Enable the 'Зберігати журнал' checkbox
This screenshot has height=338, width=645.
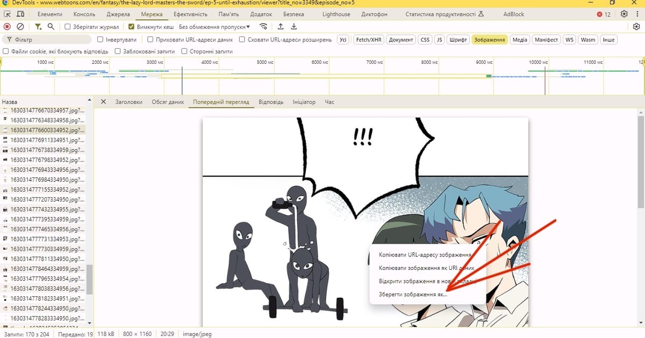pos(68,26)
